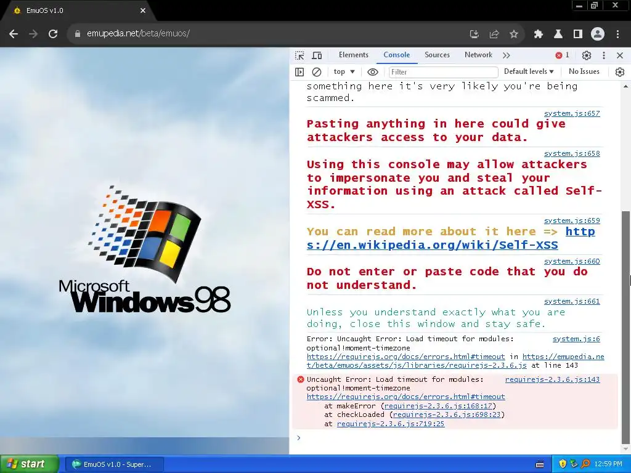Click the red error count badge
Viewport: 631px width, 473px height.
[x=562, y=55]
